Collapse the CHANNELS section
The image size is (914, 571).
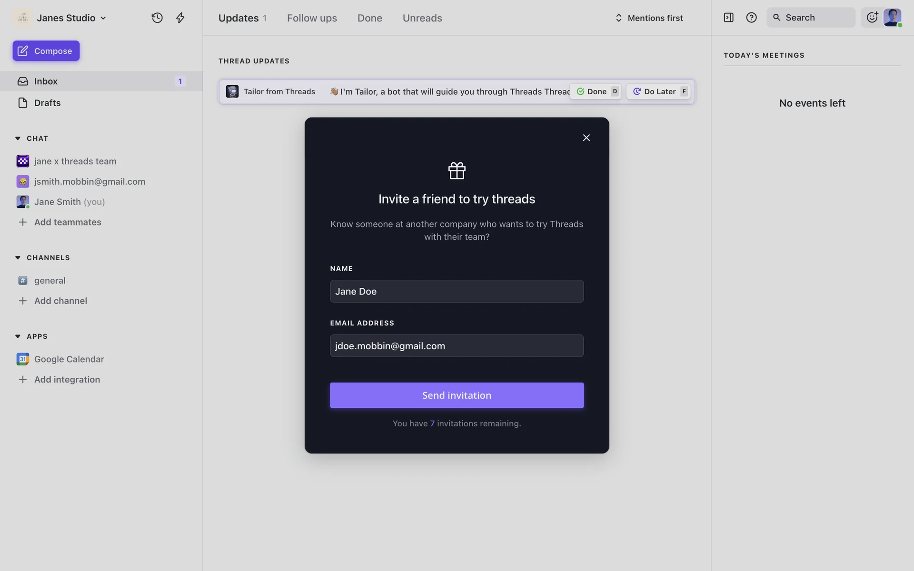18,258
